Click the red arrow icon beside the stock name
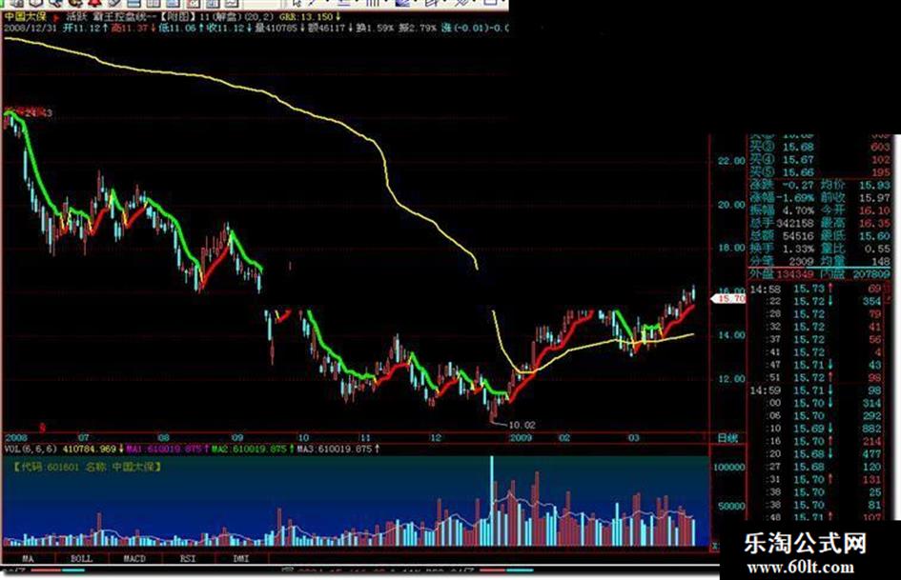 pyautogui.click(x=55, y=17)
